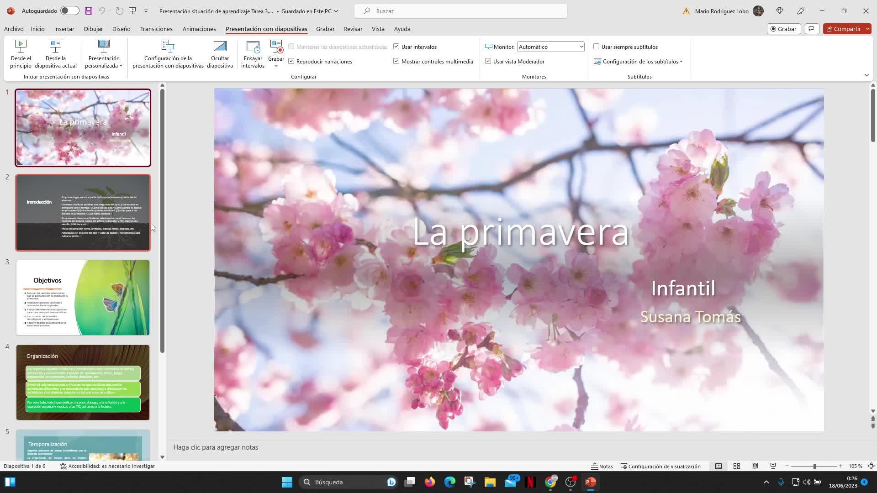Open reading view from status bar
Image resolution: width=877 pixels, height=493 pixels.
pyautogui.click(x=755, y=466)
